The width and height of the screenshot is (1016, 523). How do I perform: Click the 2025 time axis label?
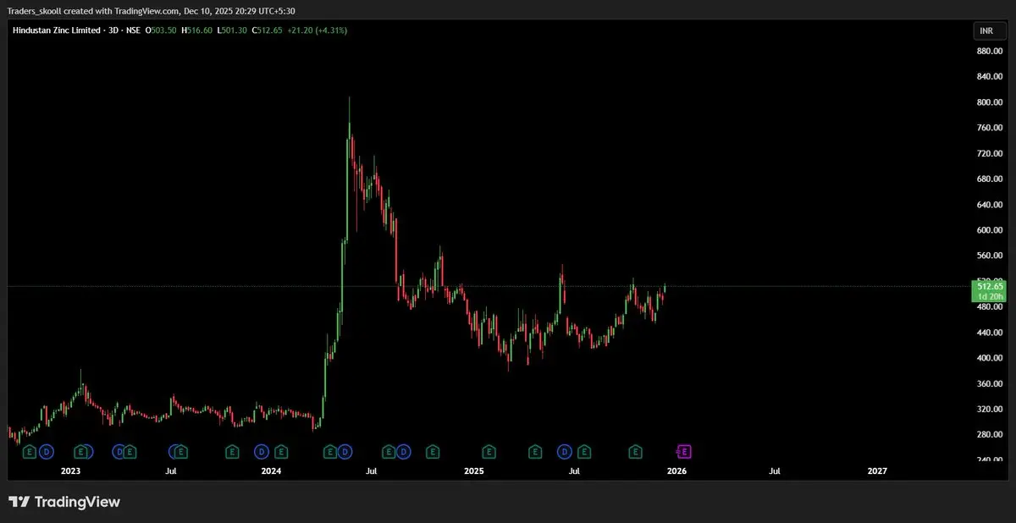(x=473, y=471)
